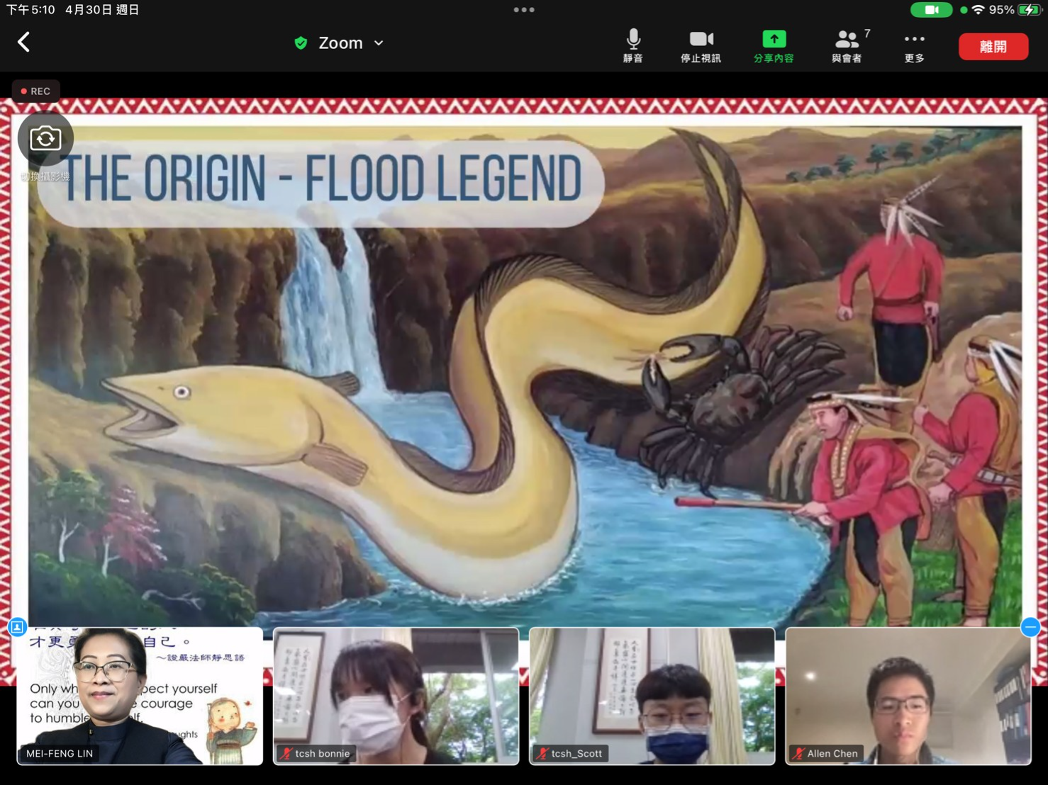1048x785 pixels.
Task: Select tcsh_Scott's video tile
Action: point(652,696)
